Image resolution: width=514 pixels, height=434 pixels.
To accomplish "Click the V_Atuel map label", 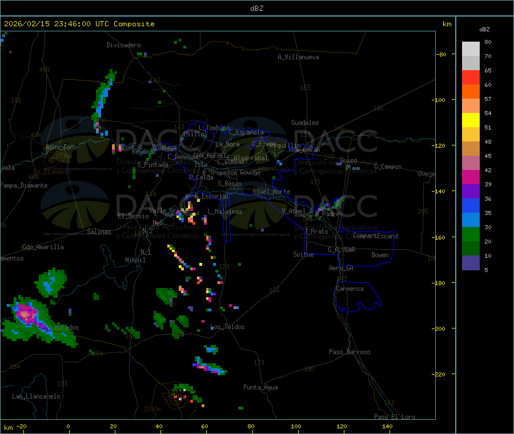I will click(x=294, y=211).
